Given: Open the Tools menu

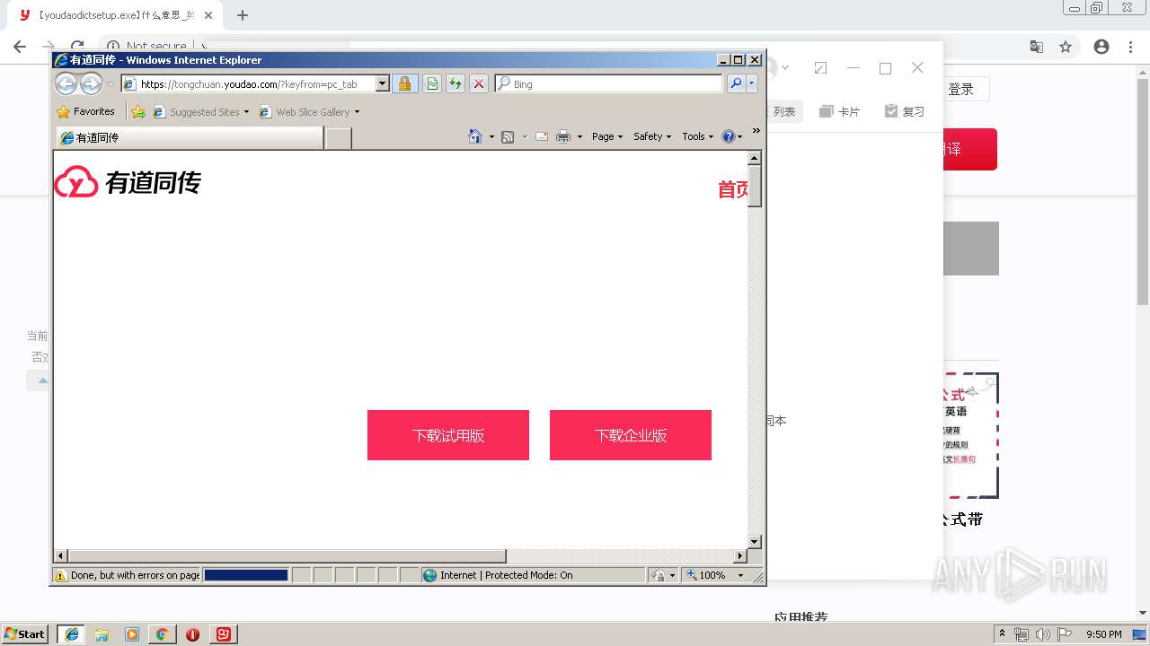Looking at the screenshot, I should pyautogui.click(x=698, y=136).
